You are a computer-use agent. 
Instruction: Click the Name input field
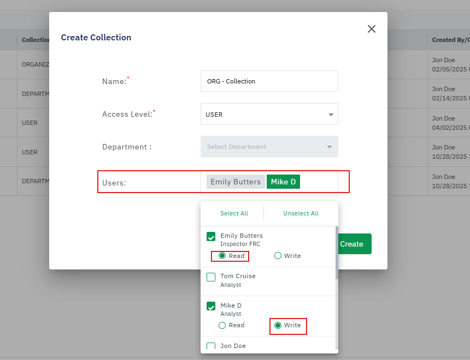tap(269, 81)
